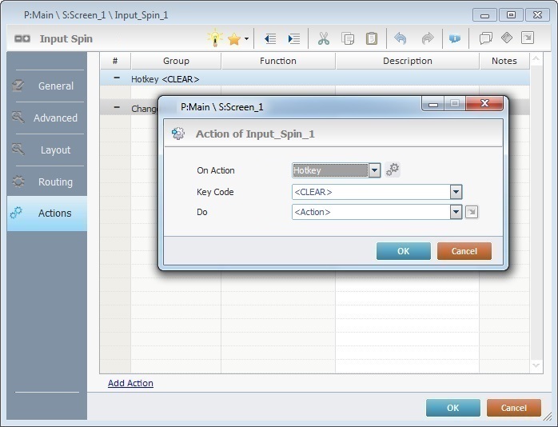Open the star favorites toolbar menu
Viewport: 558px width, 427px height.
[237, 38]
